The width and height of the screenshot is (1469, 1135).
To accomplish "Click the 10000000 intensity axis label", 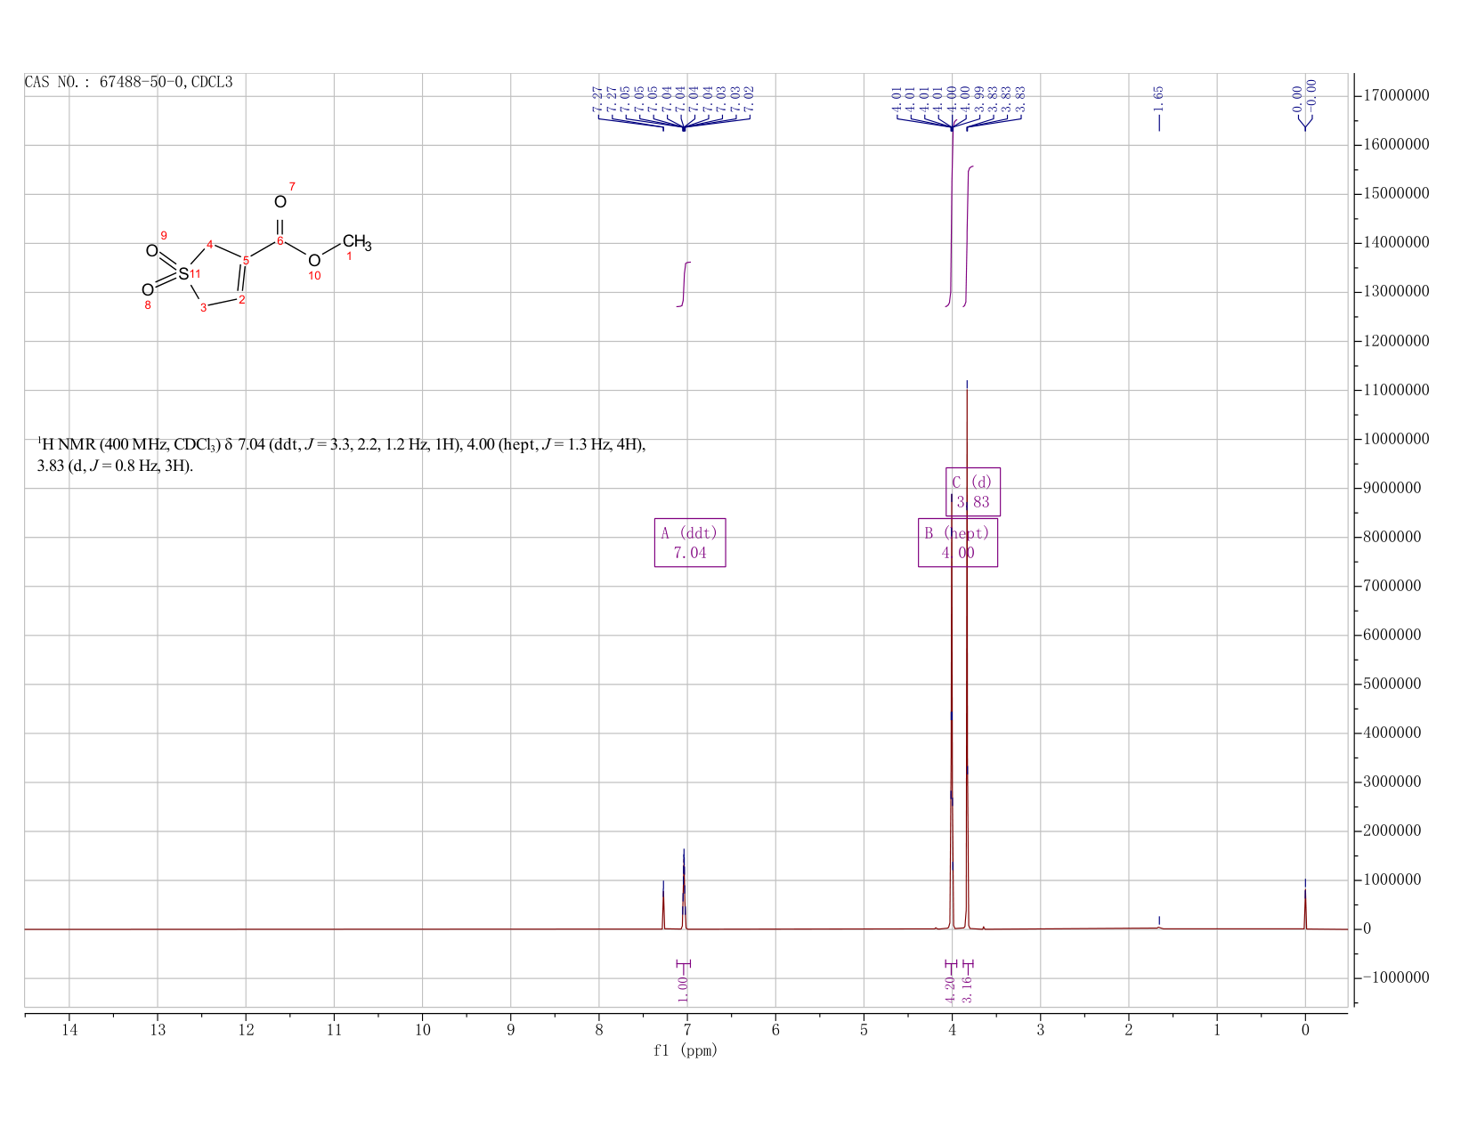I will coord(1395,439).
